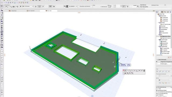172x97 pixels.
Task: Expand the Bestandteile tree node
Action: tap(160, 43)
